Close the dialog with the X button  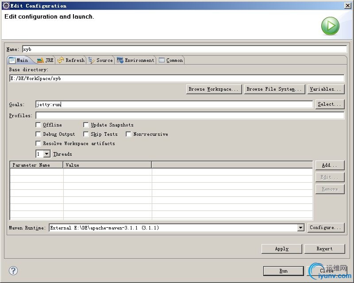click(x=348, y=6)
